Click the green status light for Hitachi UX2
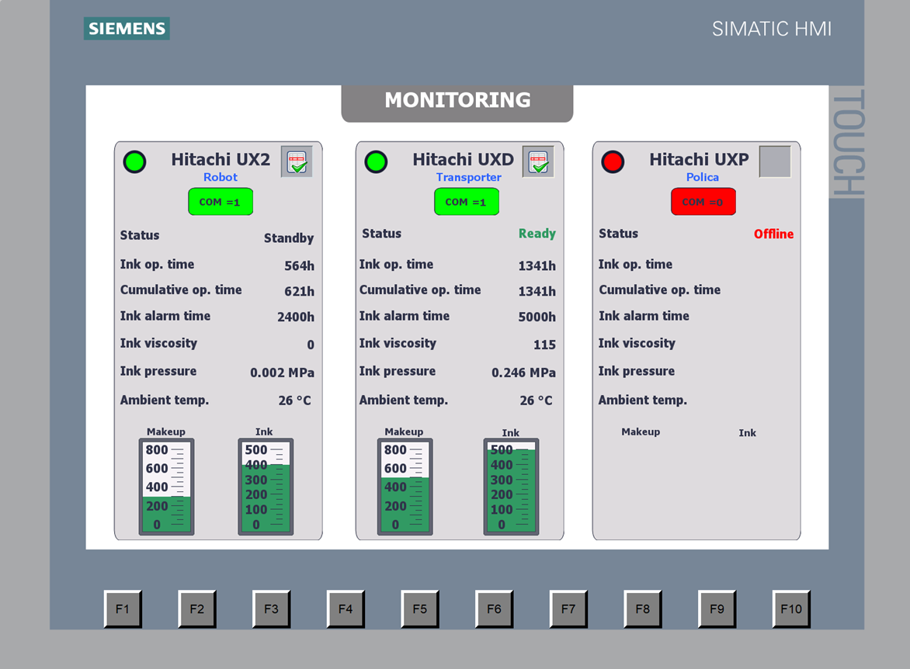 pos(135,161)
